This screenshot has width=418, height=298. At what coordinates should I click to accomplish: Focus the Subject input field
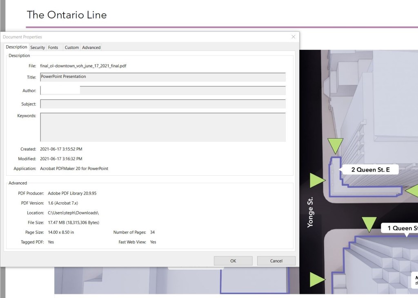[x=162, y=104]
